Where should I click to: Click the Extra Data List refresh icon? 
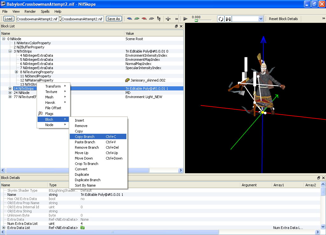82,228
